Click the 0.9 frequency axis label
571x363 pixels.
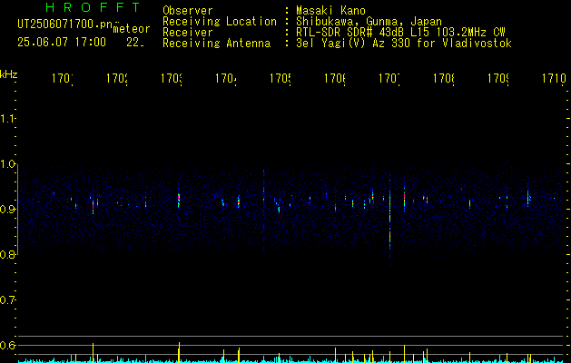(7, 209)
